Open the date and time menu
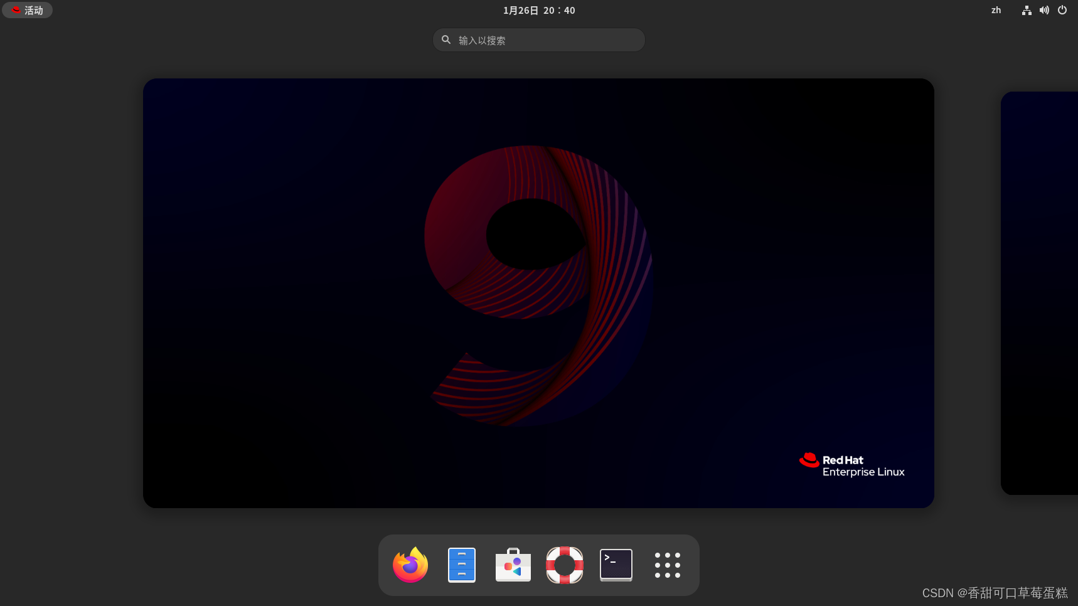 pyautogui.click(x=539, y=10)
